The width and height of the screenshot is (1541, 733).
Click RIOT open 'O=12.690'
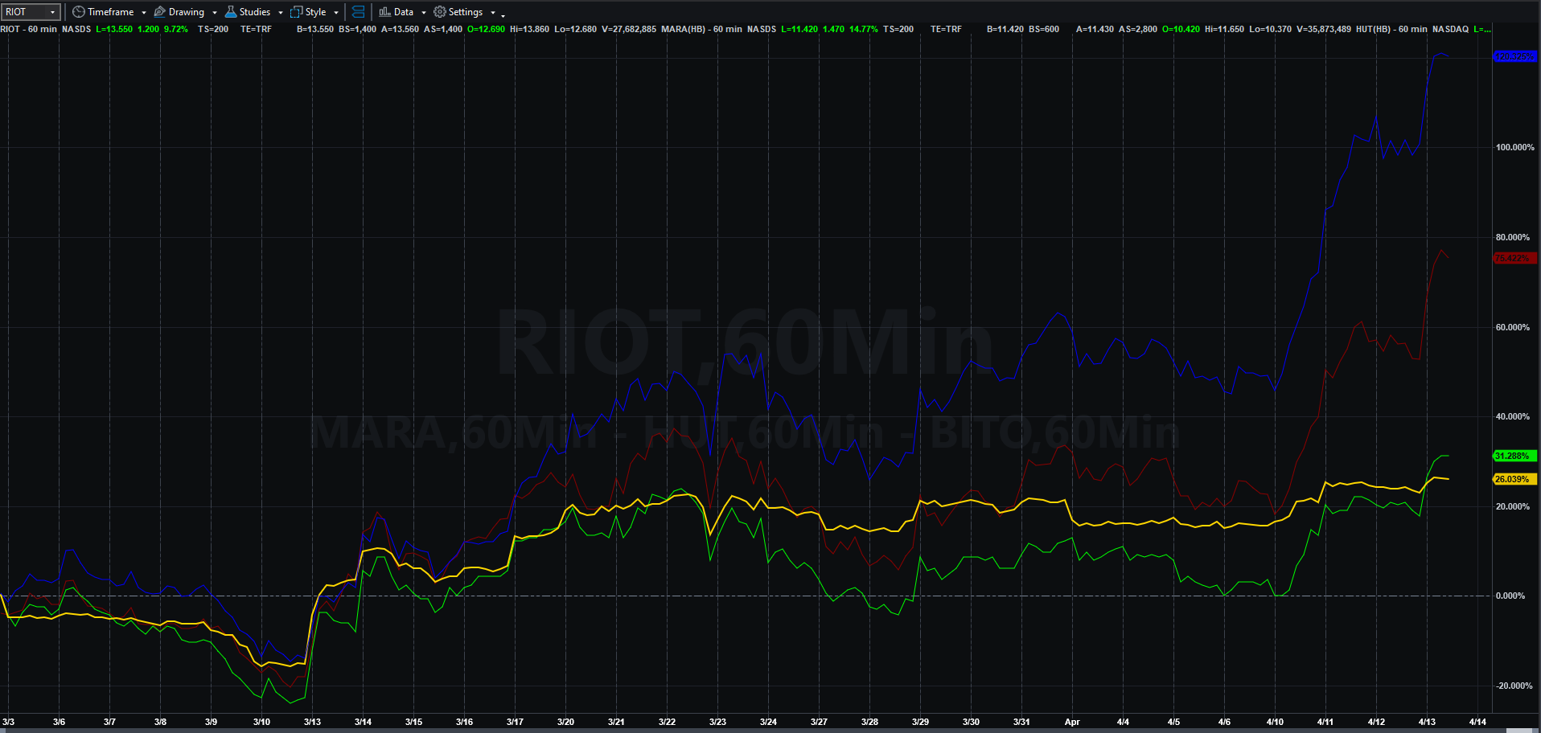pyautogui.click(x=486, y=29)
